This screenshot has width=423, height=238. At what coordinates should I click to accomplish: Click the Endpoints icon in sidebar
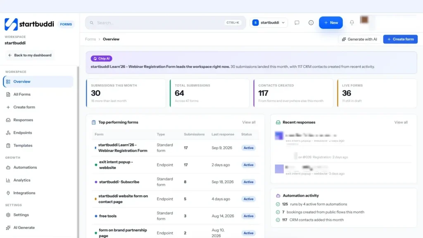tap(8, 133)
